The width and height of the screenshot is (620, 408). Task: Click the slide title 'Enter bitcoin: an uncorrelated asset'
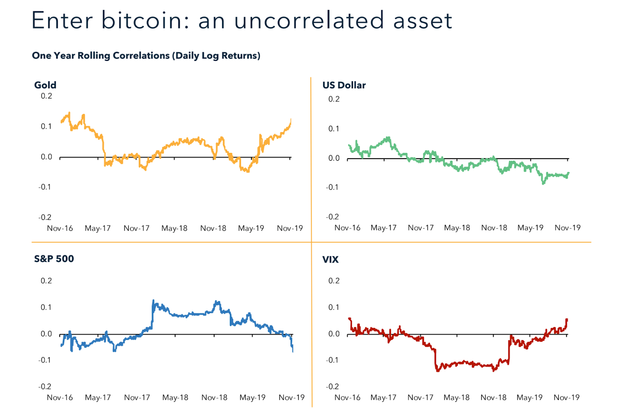pyautogui.click(x=241, y=20)
